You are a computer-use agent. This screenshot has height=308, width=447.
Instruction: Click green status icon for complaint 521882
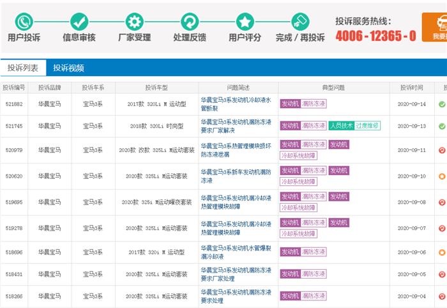[x=442, y=104]
